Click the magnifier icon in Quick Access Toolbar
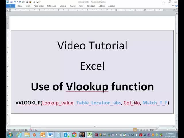The height and width of the screenshot is (138, 184). click(x=34, y=2)
